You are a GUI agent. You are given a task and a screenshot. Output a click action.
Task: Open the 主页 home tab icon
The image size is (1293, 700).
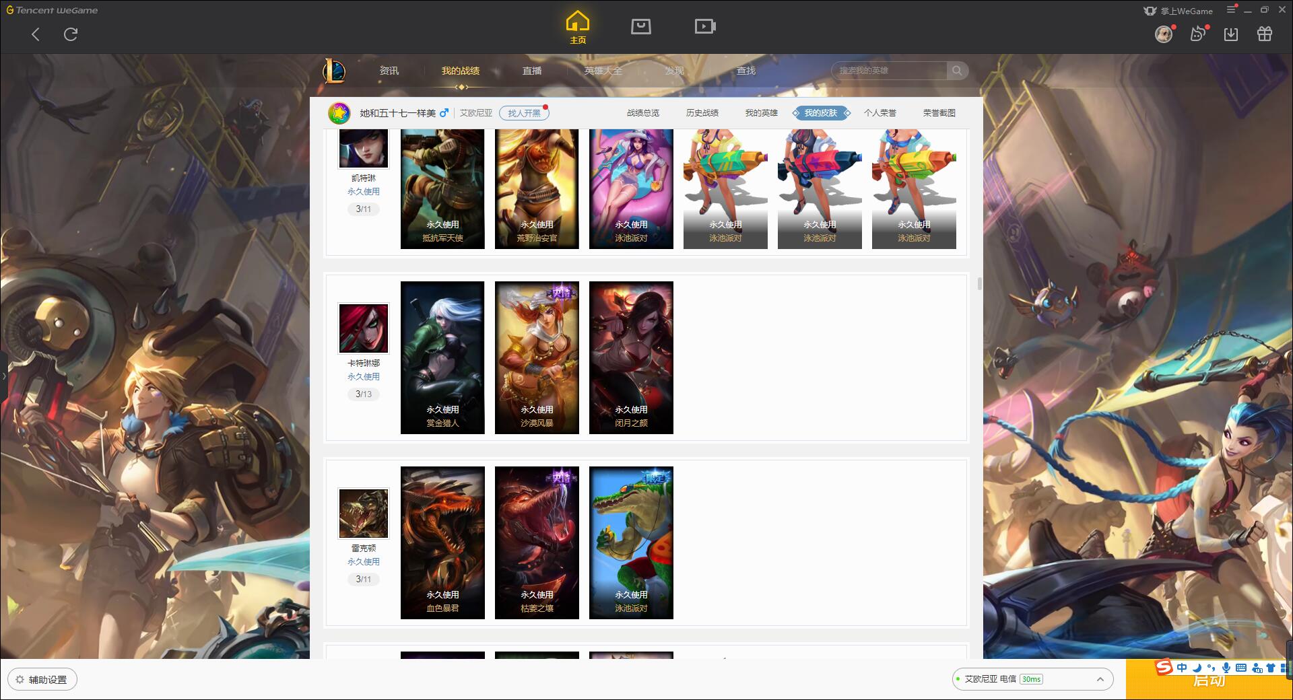pos(577,28)
